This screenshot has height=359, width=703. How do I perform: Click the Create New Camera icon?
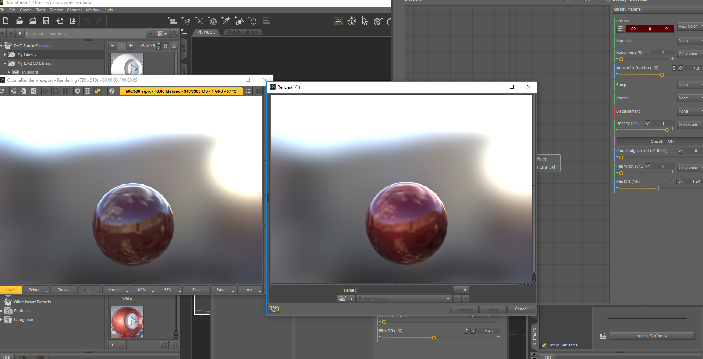tap(172, 21)
